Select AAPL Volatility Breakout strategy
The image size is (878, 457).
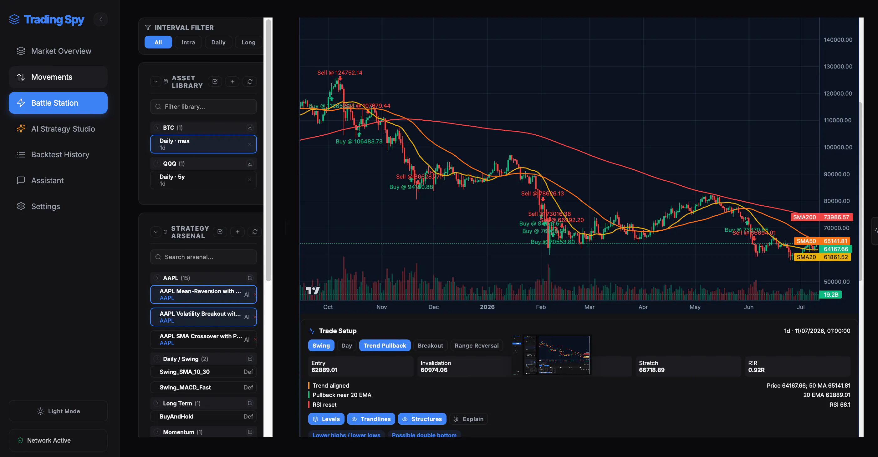203,317
